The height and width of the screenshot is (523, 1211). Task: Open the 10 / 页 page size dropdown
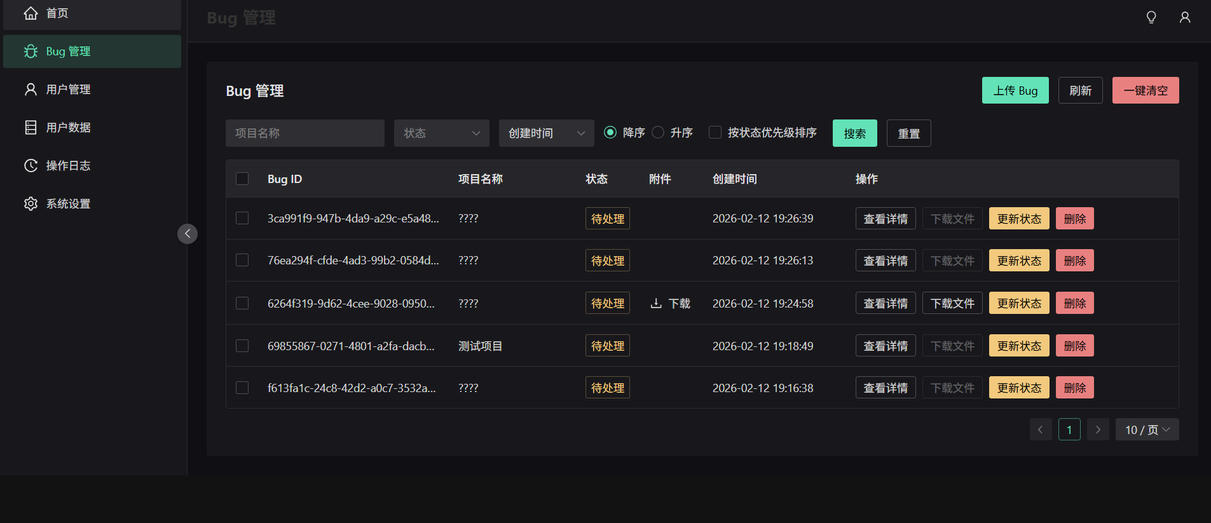point(1147,430)
